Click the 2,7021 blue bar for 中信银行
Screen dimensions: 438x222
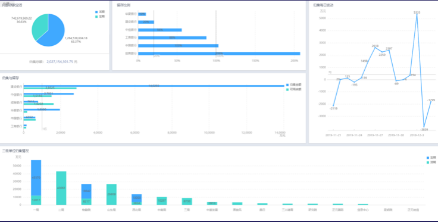click(x=49, y=94)
